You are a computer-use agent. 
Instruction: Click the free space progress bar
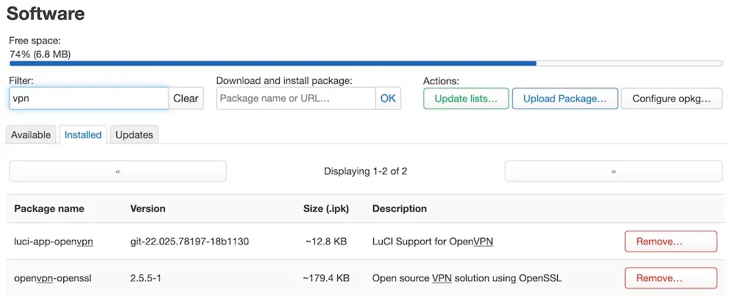coord(366,63)
